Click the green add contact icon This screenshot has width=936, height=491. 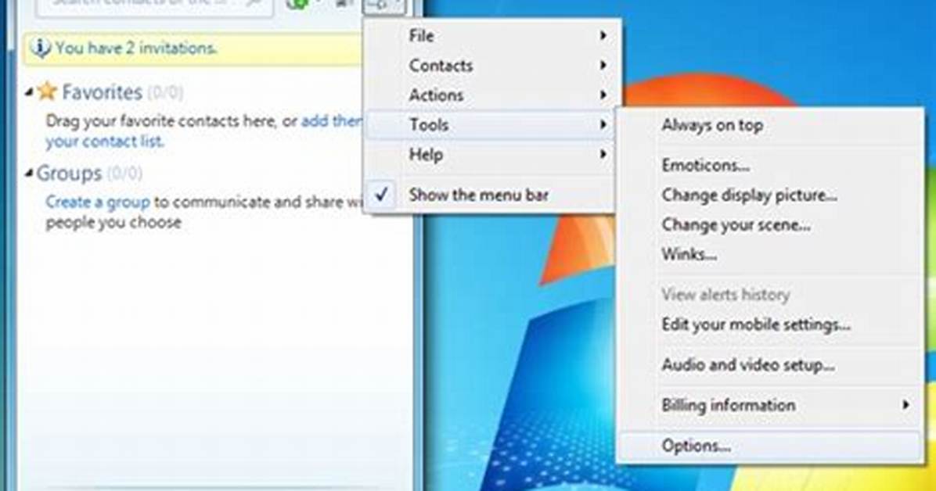click(298, 4)
